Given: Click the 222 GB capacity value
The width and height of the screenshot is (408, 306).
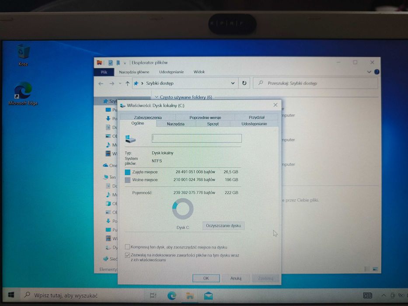Looking at the screenshot, I should 231,192.
